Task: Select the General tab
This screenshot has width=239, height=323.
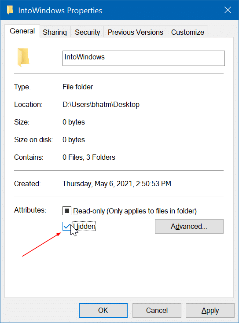Action: [x=22, y=31]
